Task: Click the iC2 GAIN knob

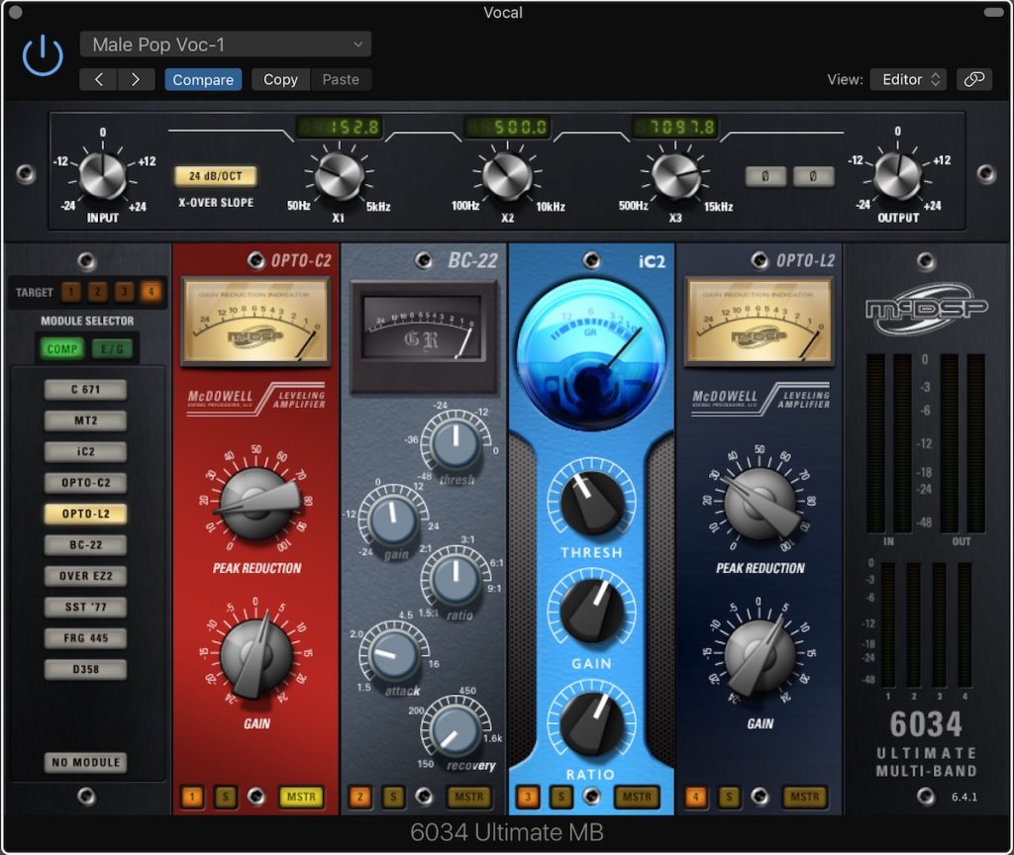Action: point(591,612)
